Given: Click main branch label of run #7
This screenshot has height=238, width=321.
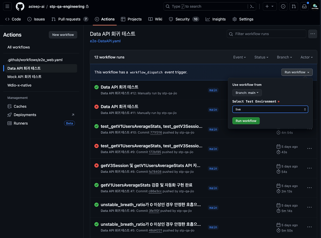Looking at the screenshot, I should [213, 188].
